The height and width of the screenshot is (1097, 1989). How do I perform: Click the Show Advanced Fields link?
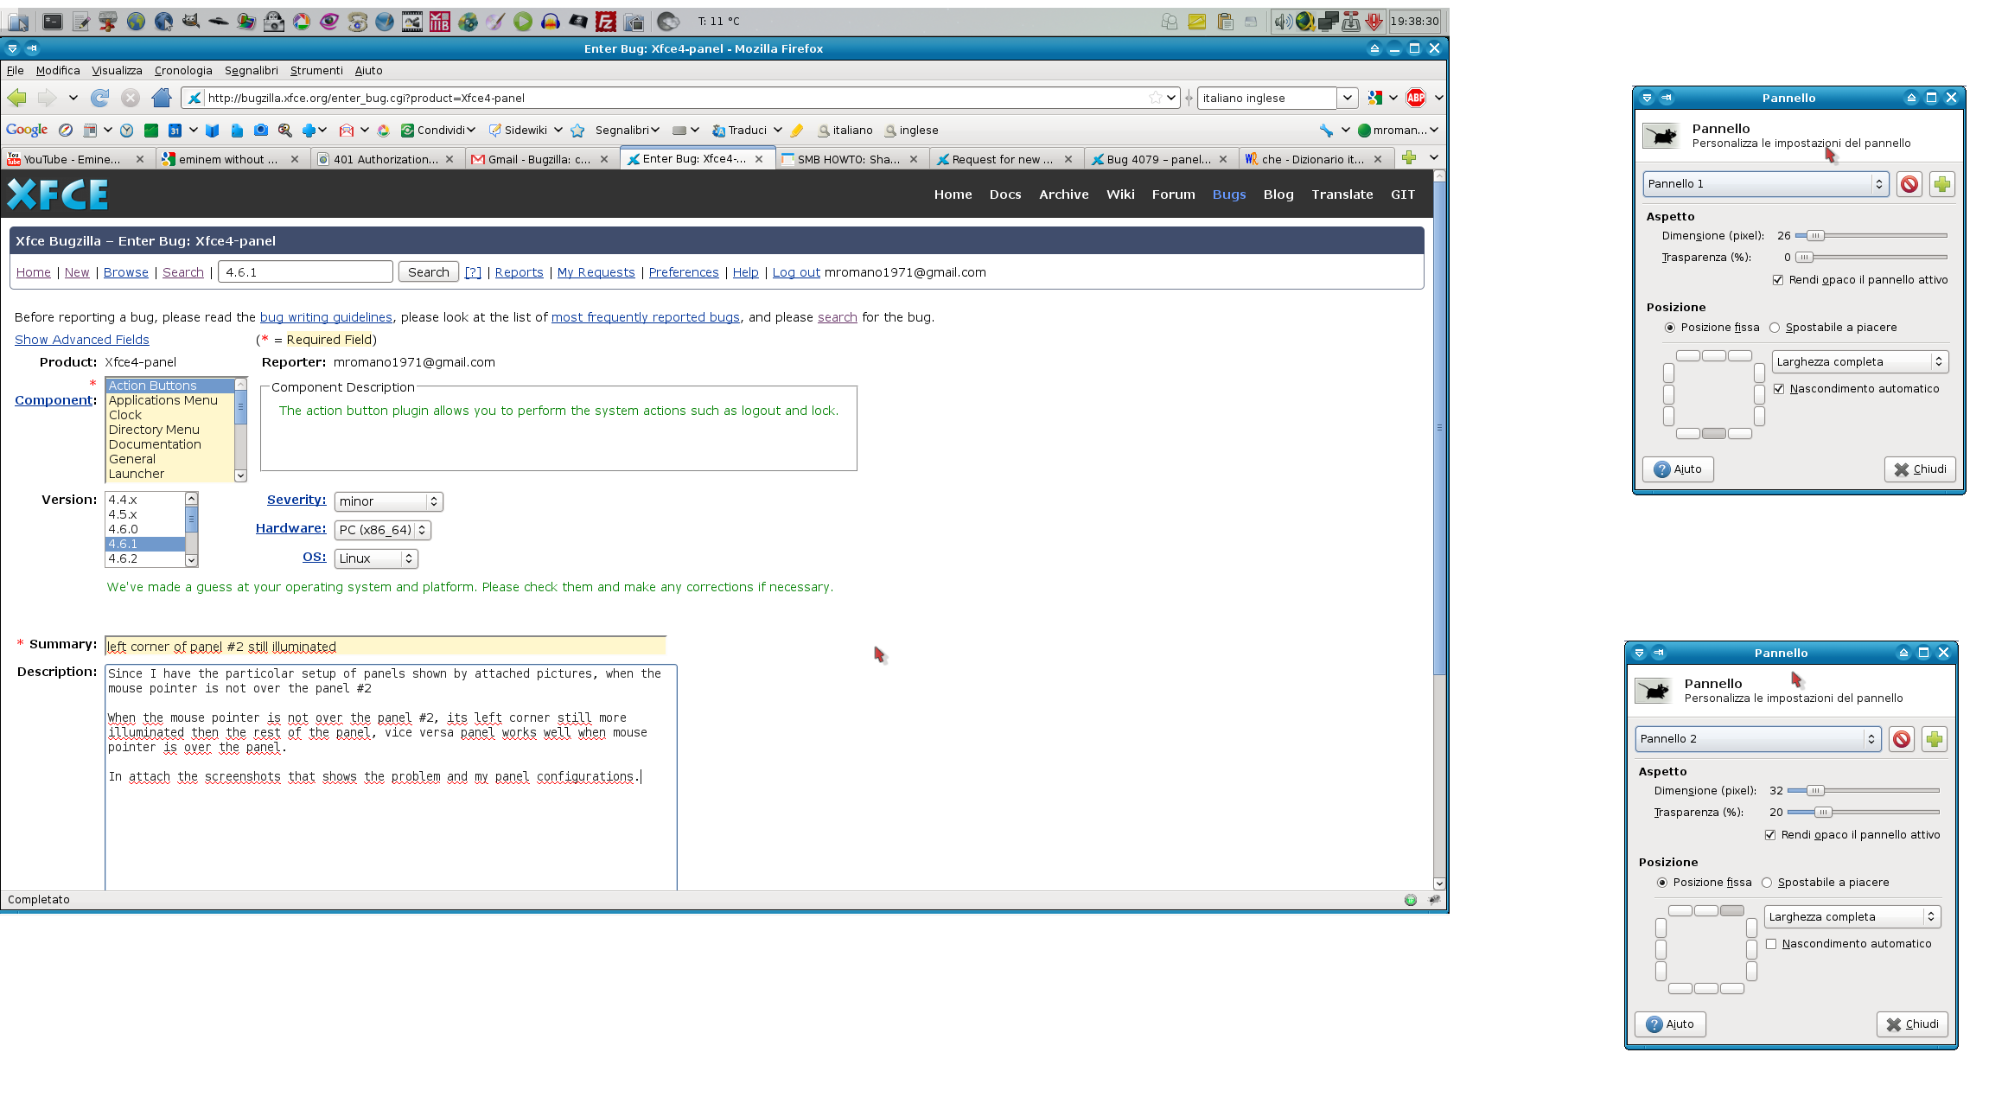point(81,340)
